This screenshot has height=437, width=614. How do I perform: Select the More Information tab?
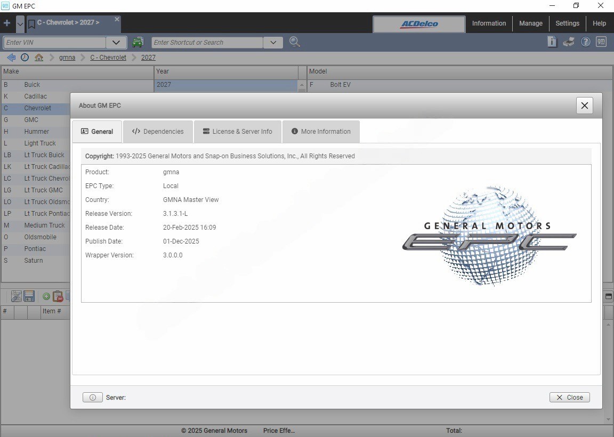coord(321,131)
